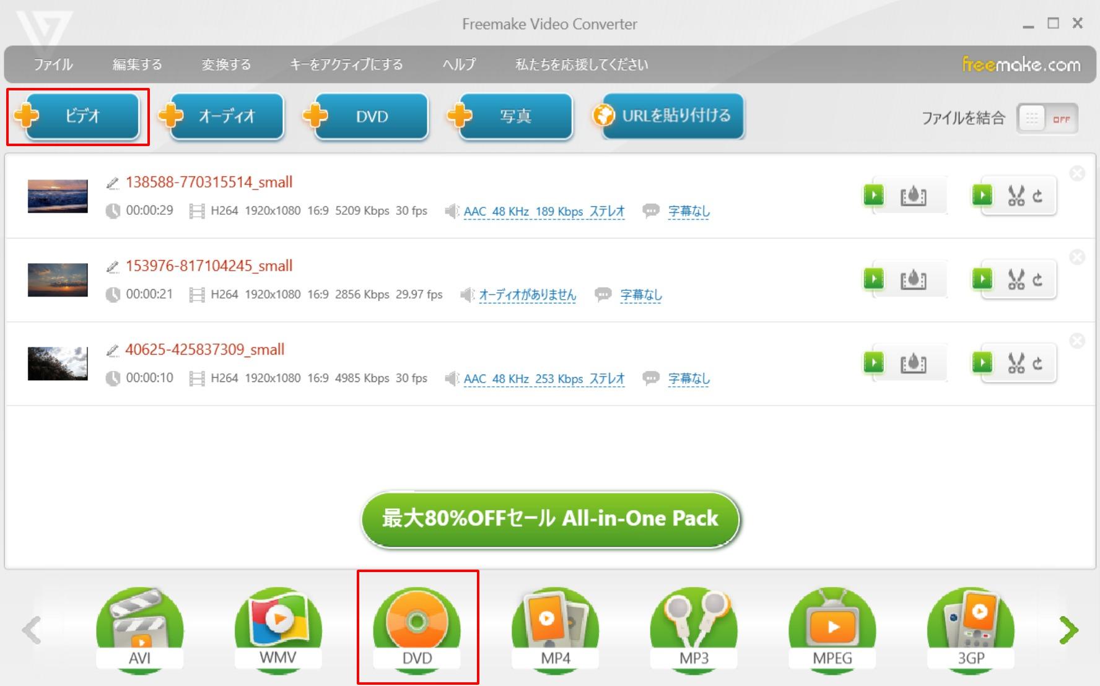Click file name 40625-425837309_small

click(x=205, y=350)
